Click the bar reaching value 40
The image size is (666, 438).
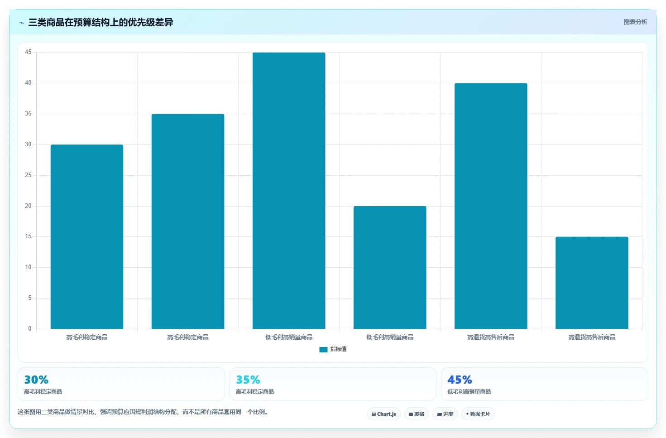(x=491, y=206)
